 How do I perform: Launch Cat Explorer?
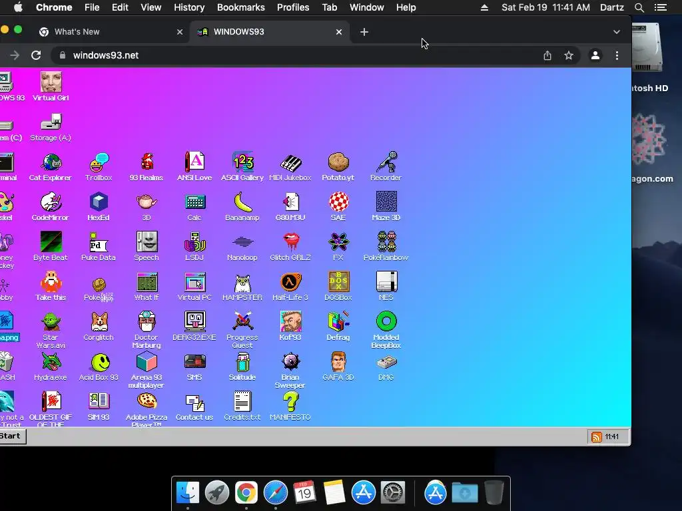[x=51, y=167]
